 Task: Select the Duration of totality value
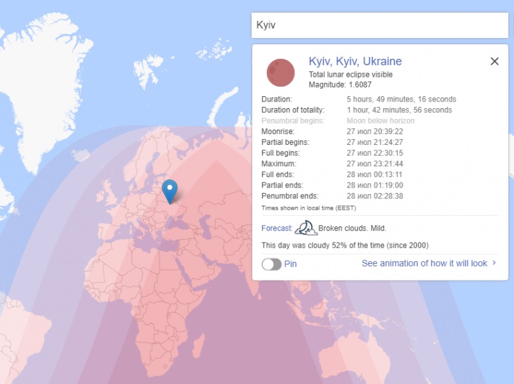coord(399,110)
